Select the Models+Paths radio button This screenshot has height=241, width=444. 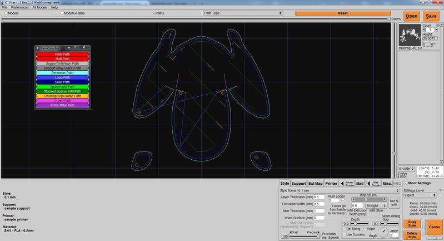click(x=62, y=13)
